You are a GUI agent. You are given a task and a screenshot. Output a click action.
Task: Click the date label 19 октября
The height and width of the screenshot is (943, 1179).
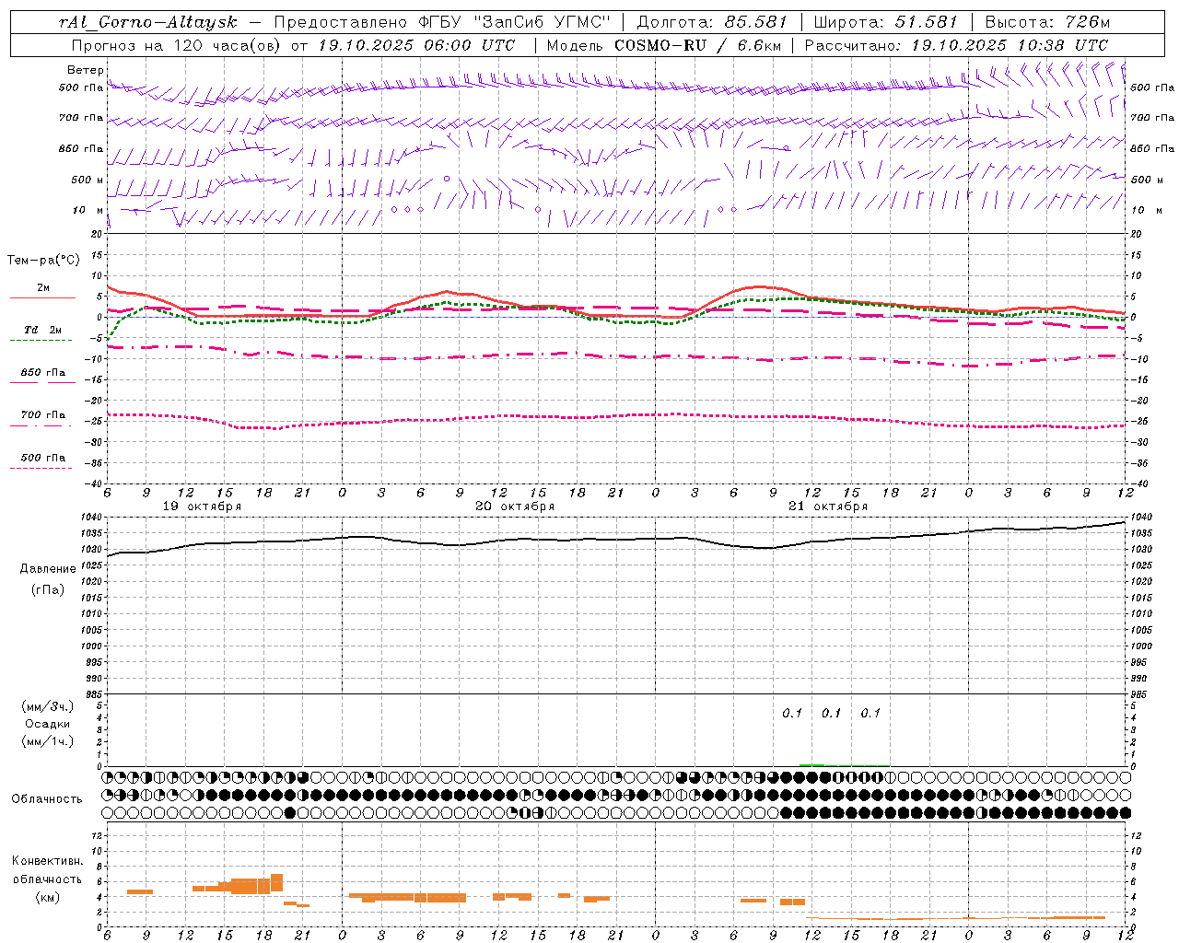[x=203, y=506]
